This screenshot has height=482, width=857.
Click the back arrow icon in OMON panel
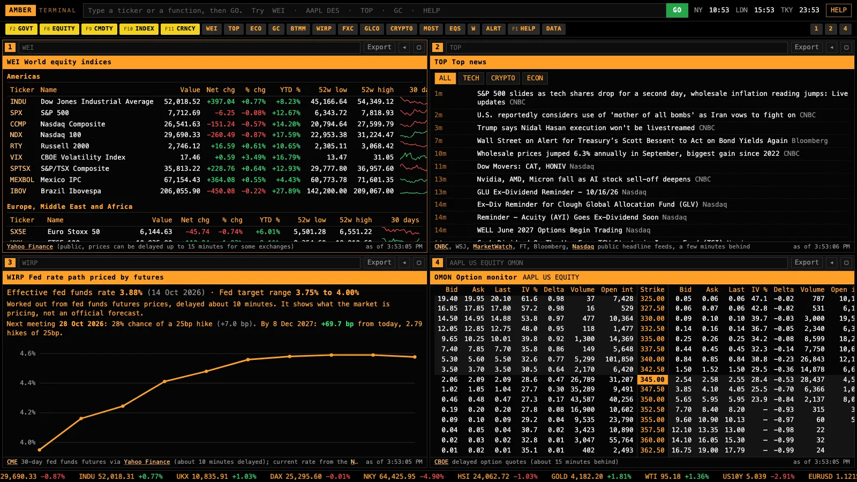pos(832,262)
